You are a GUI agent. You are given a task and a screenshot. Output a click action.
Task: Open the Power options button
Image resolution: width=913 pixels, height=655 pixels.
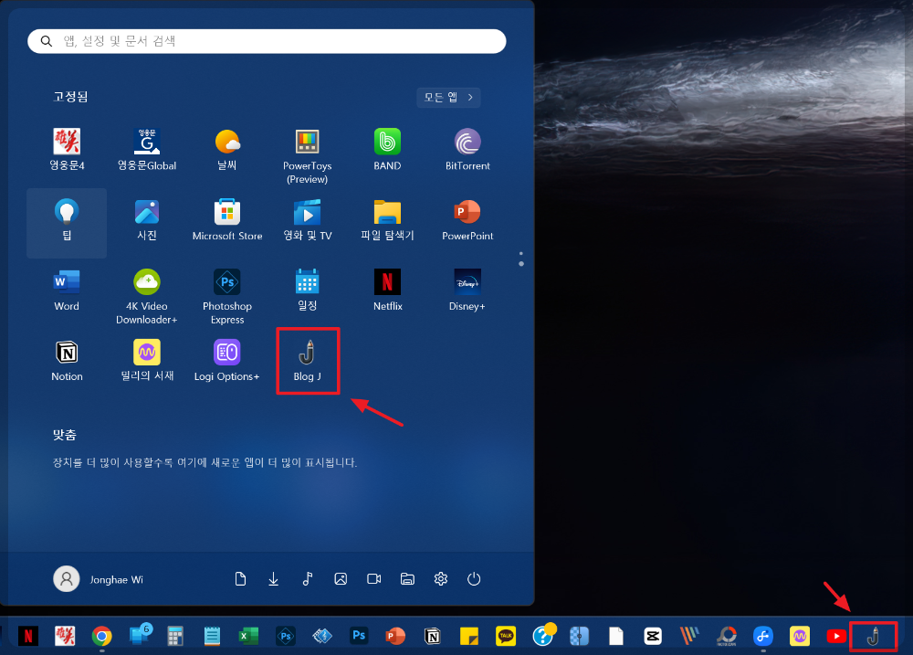tap(474, 578)
